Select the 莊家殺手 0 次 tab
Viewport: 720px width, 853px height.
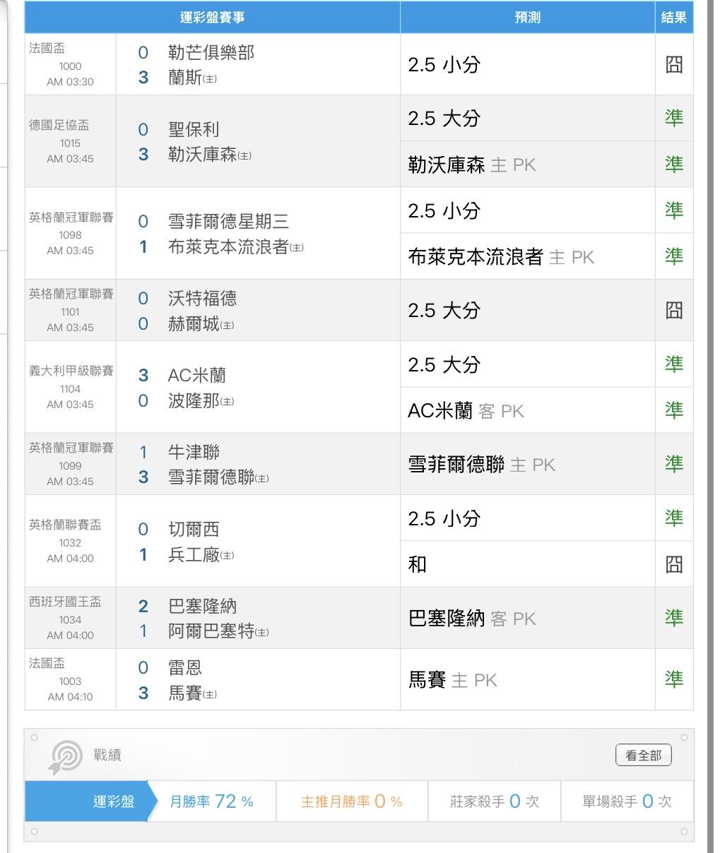tap(494, 801)
